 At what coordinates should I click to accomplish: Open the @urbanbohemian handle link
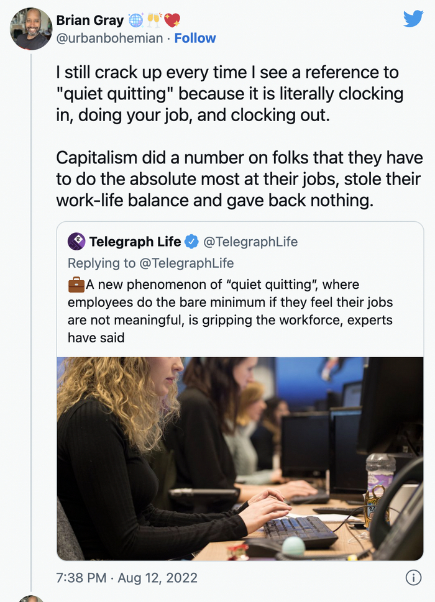click(x=111, y=39)
